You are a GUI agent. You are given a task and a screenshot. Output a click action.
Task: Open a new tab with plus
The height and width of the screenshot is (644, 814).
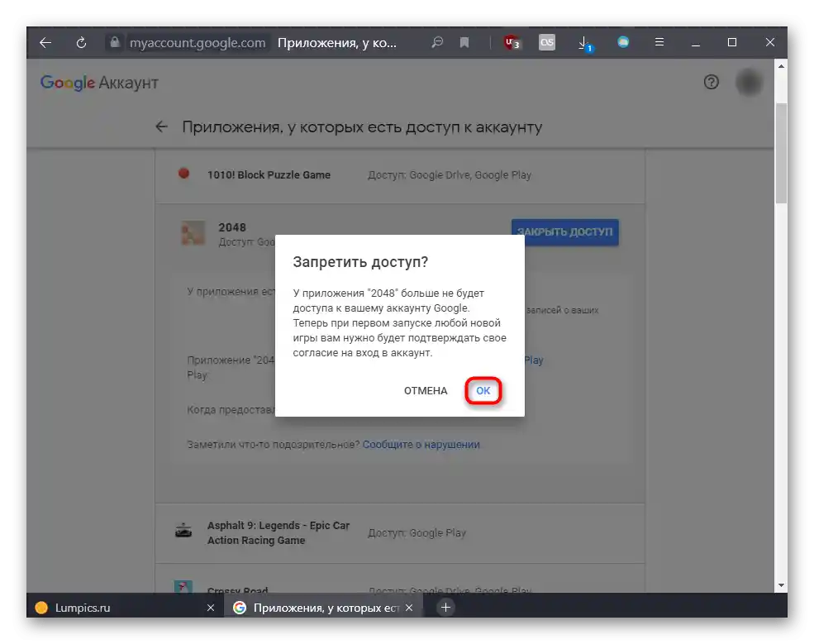(x=445, y=607)
